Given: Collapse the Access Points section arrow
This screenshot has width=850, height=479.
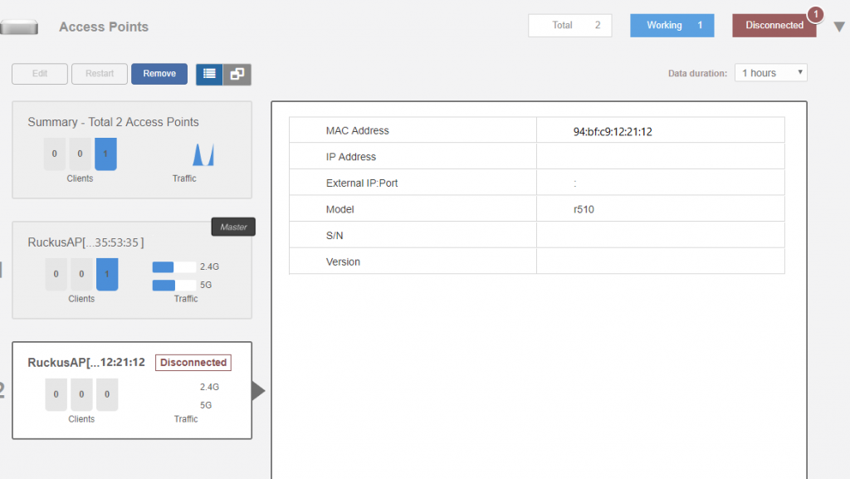Looking at the screenshot, I should [x=839, y=27].
